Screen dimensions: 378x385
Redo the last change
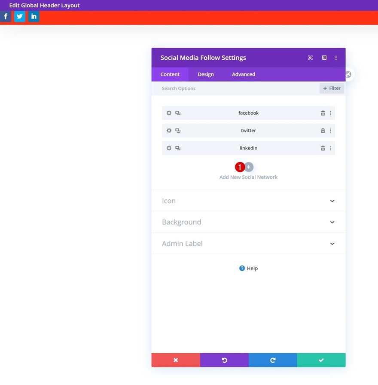[272, 360]
